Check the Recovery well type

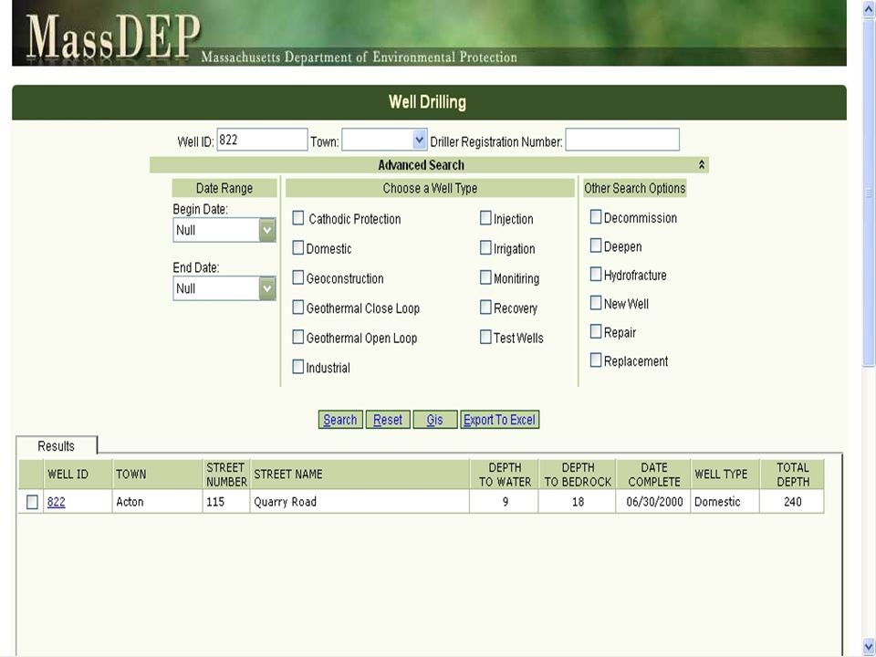485,308
